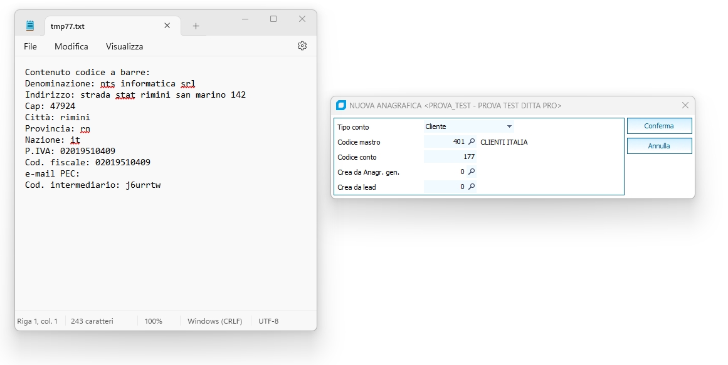The width and height of the screenshot is (728, 365).
Task: Click the Codice conto field with 177
Action: [450, 157]
